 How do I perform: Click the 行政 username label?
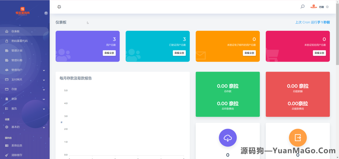[x=321, y=7]
